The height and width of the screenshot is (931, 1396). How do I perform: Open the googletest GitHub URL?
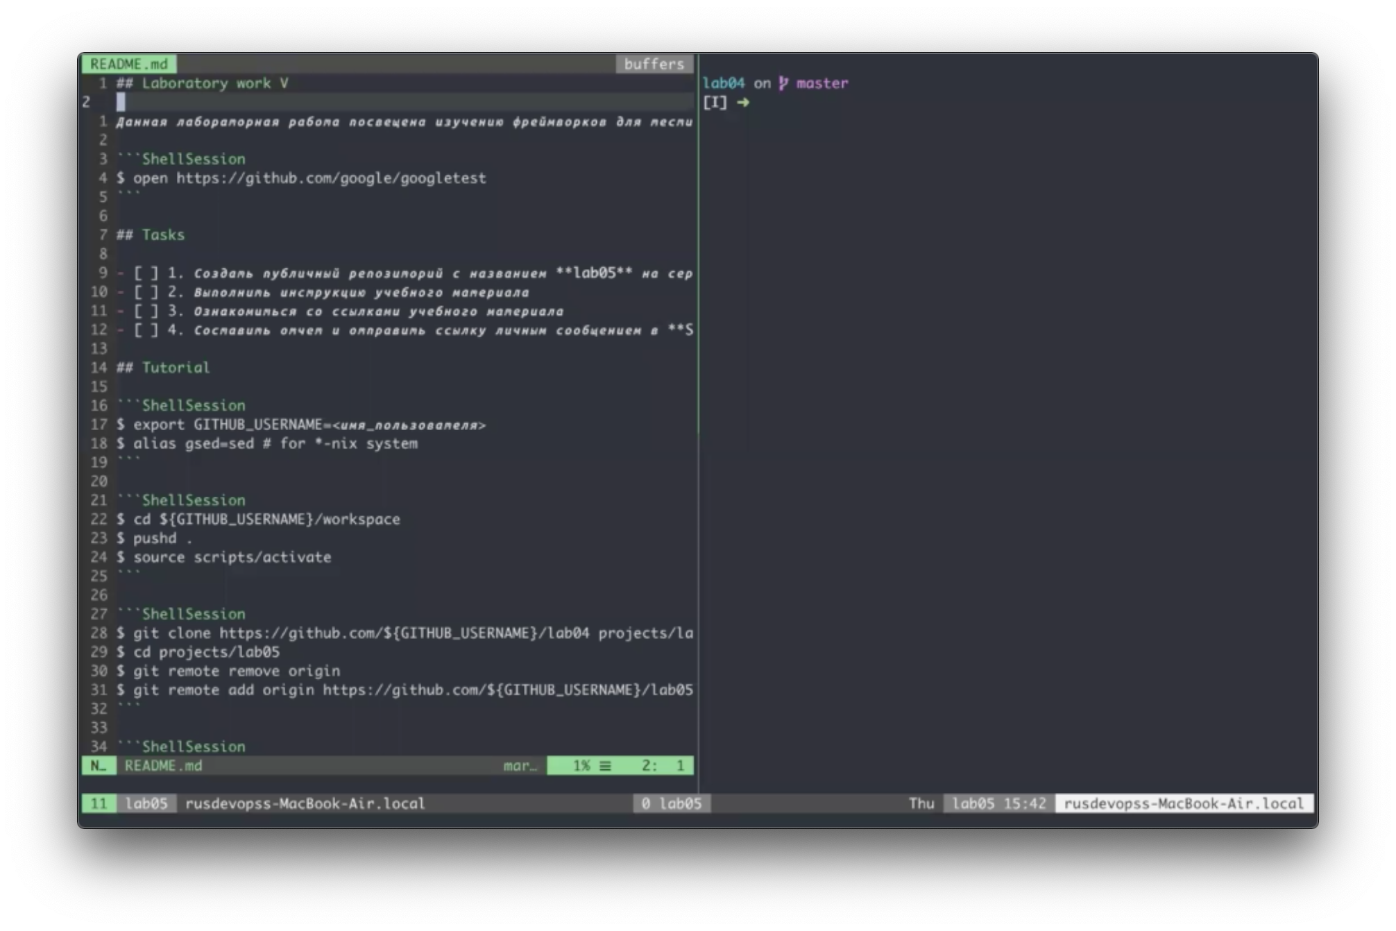[331, 178]
